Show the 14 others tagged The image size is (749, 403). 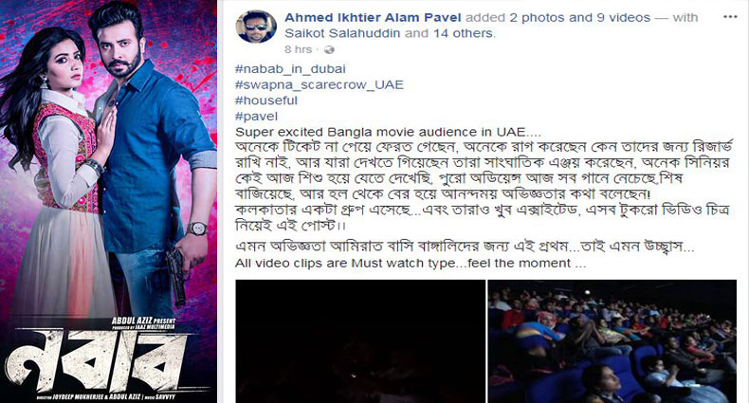coord(464,33)
